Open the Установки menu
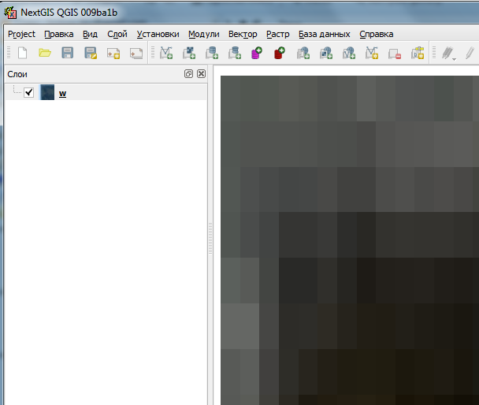 [158, 34]
